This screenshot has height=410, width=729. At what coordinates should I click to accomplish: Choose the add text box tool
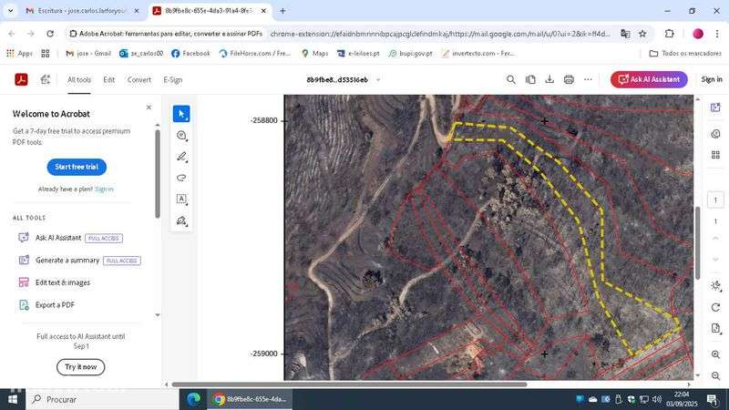pyautogui.click(x=181, y=199)
